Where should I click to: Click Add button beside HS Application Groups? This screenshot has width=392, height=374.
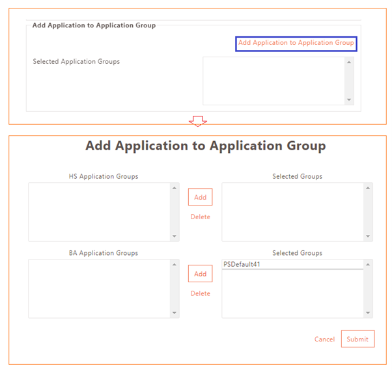click(201, 197)
